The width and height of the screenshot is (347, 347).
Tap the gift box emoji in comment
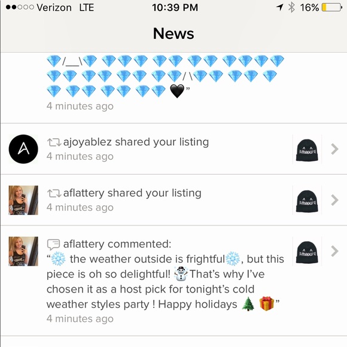266,304
